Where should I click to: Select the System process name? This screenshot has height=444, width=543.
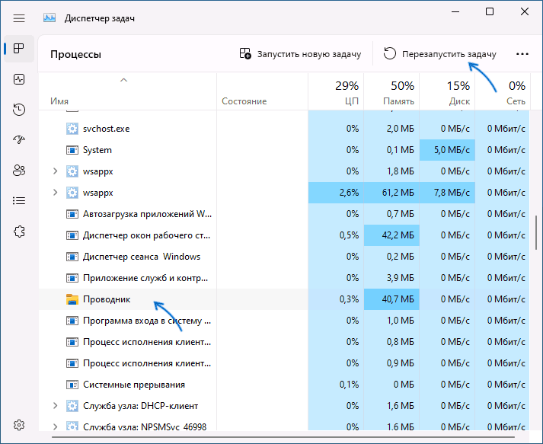97,150
